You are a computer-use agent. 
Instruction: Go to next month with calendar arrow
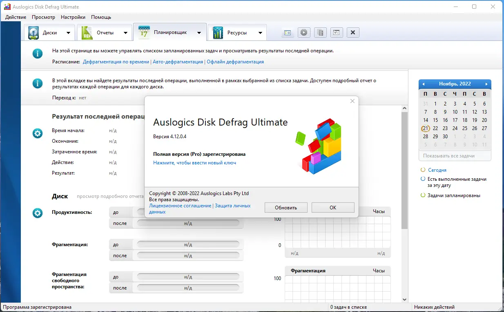486,84
